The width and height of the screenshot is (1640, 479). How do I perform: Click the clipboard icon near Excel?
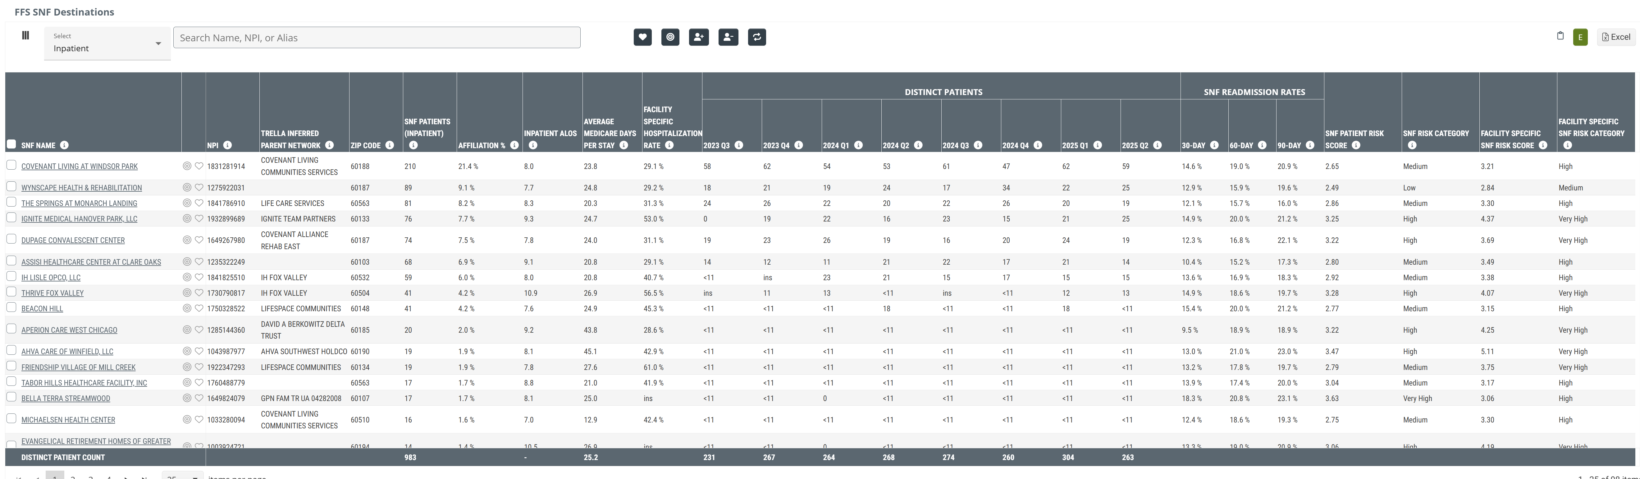tap(1560, 36)
